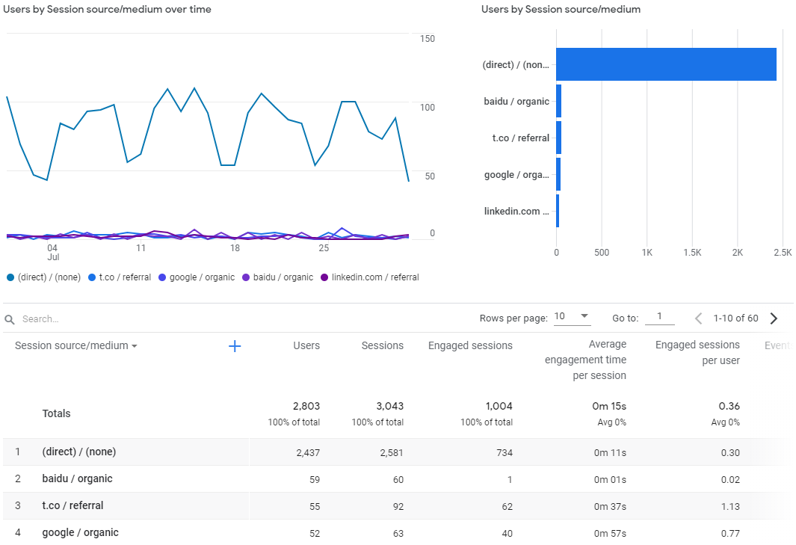Click the baidu / organic legend dot

[x=246, y=277]
